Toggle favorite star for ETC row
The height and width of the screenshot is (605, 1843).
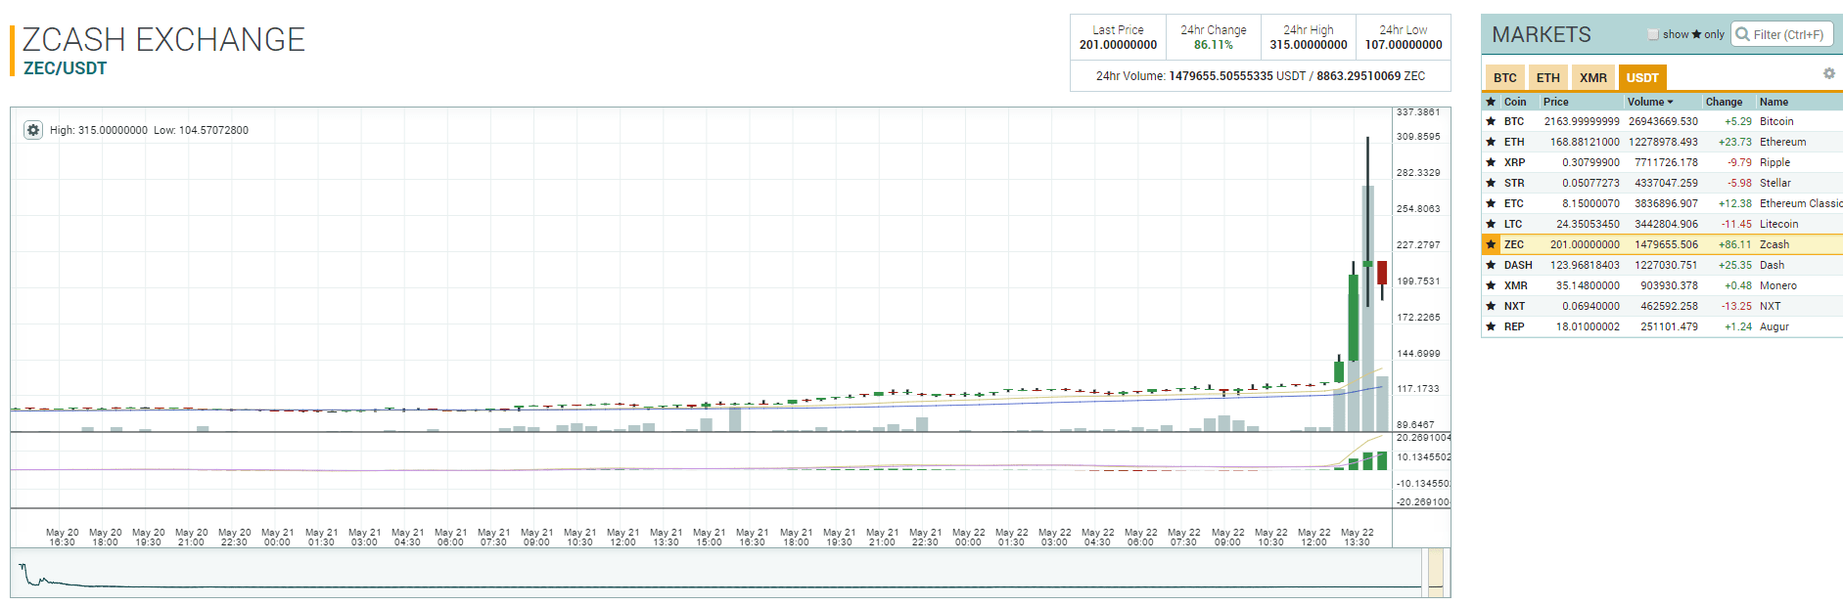[x=1491, y=203]
